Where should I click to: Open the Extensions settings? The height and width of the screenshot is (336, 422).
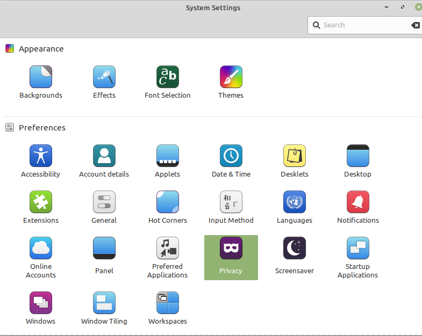tap(41, 202)
